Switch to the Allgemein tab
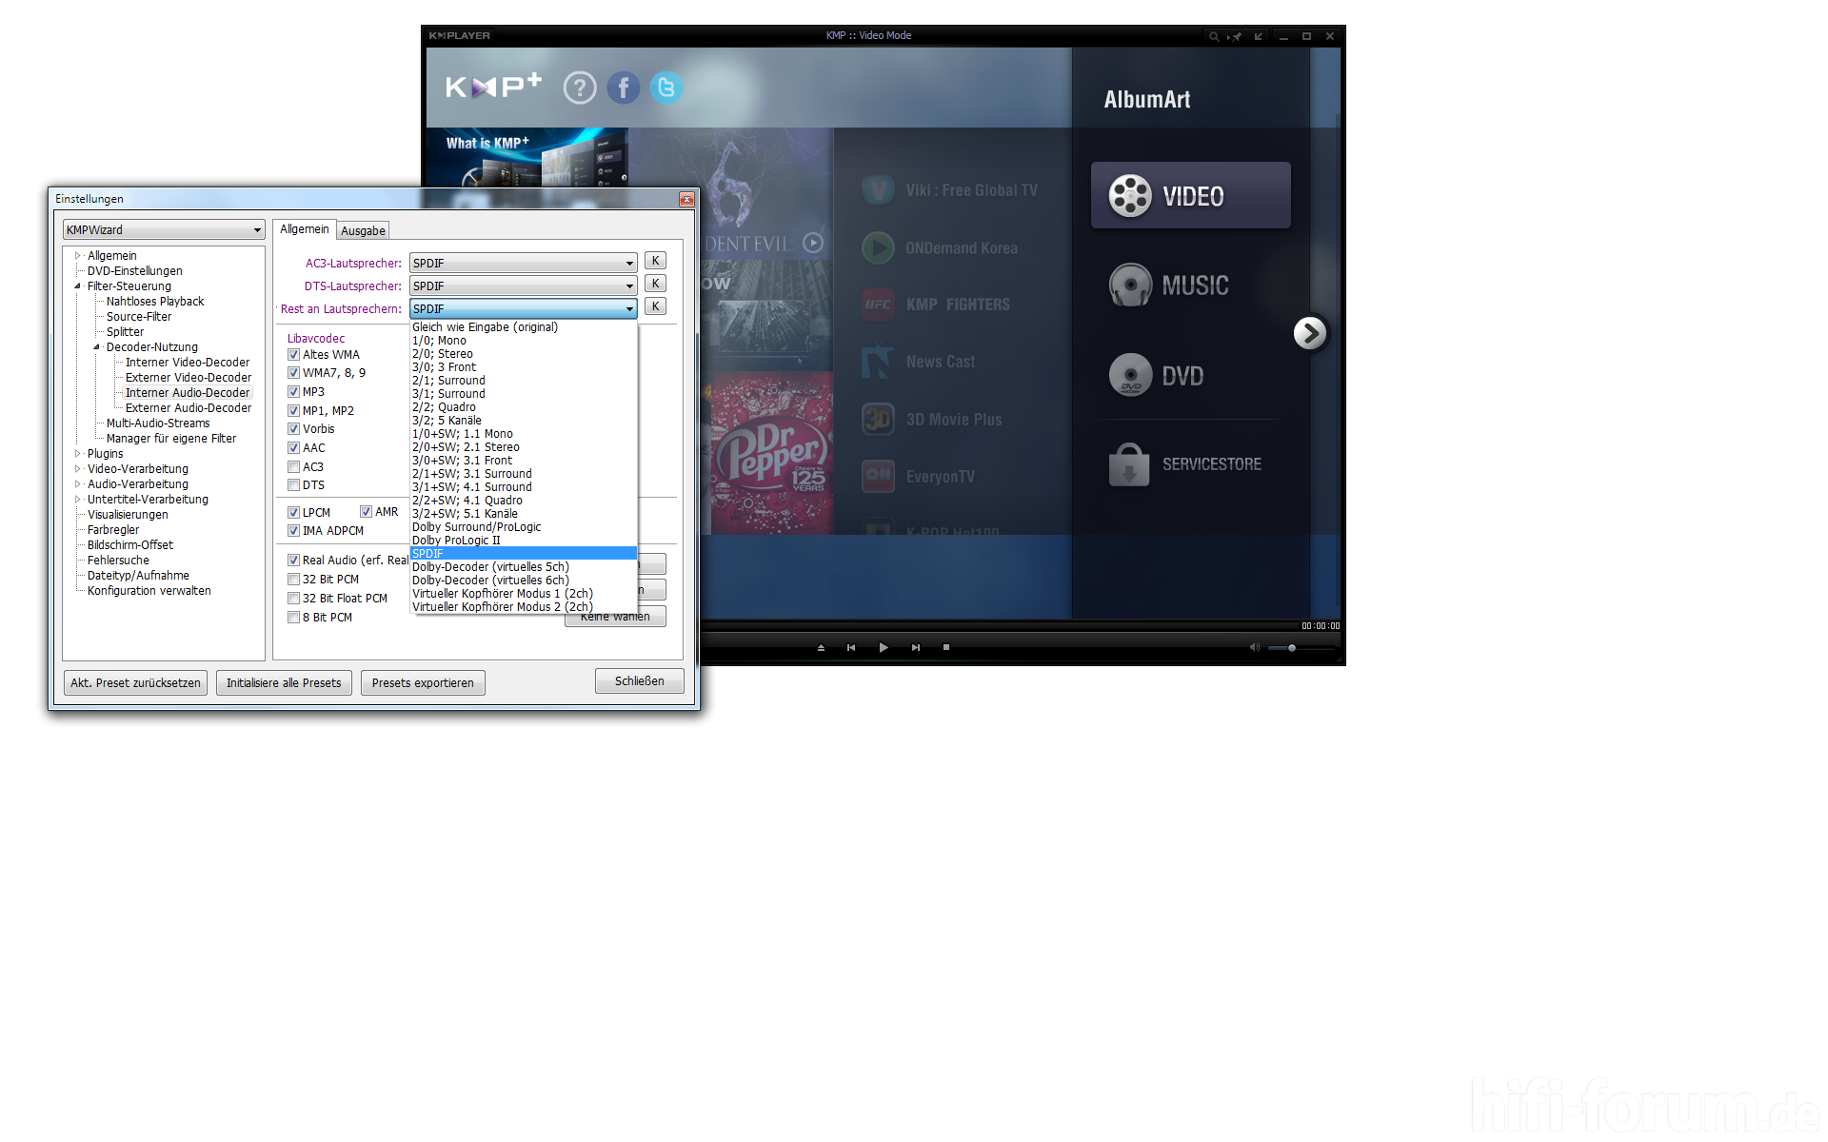1828x1142 pixels. (x=305, y=228)
